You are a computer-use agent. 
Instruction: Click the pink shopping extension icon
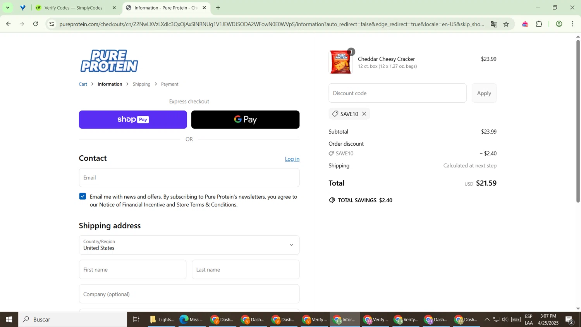coord(525,24)
